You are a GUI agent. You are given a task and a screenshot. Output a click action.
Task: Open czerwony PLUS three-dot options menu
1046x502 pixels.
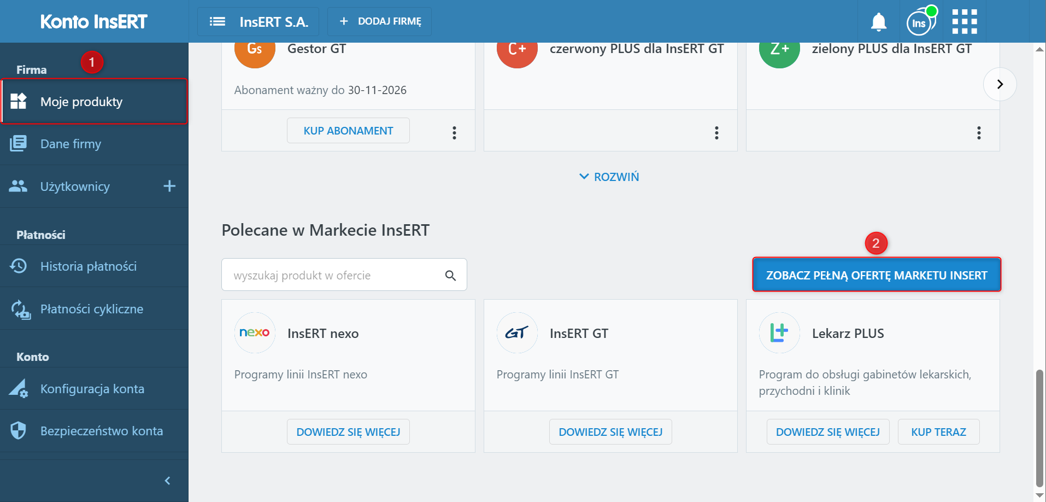coord(716,132)
